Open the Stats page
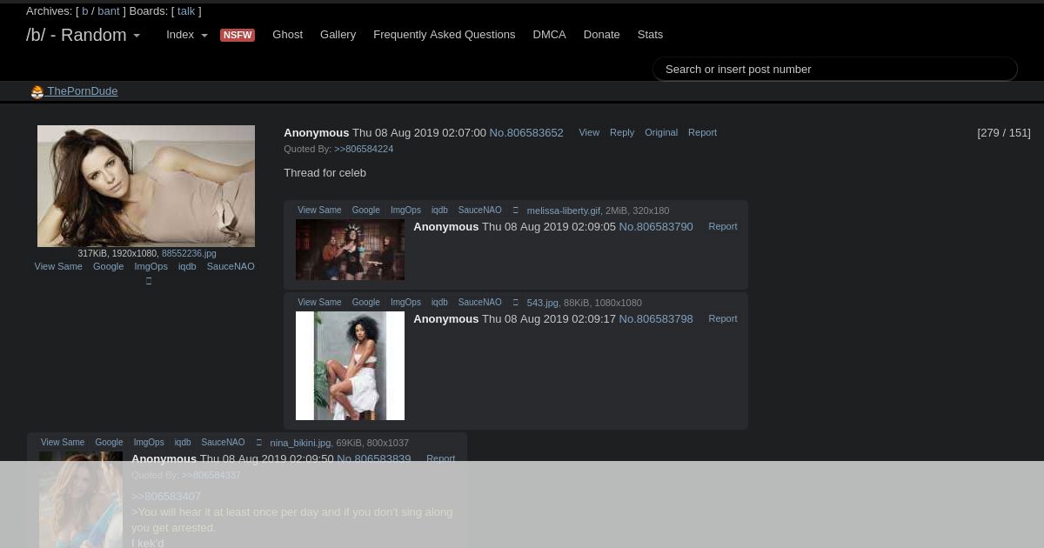Image resolution: width=1044 pixels, height=548 pixels. click(x=650, y=35)
